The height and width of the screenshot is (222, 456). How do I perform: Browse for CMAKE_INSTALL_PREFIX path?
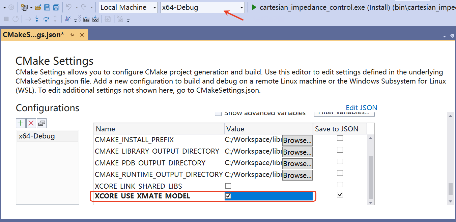[x=297, y=140]
